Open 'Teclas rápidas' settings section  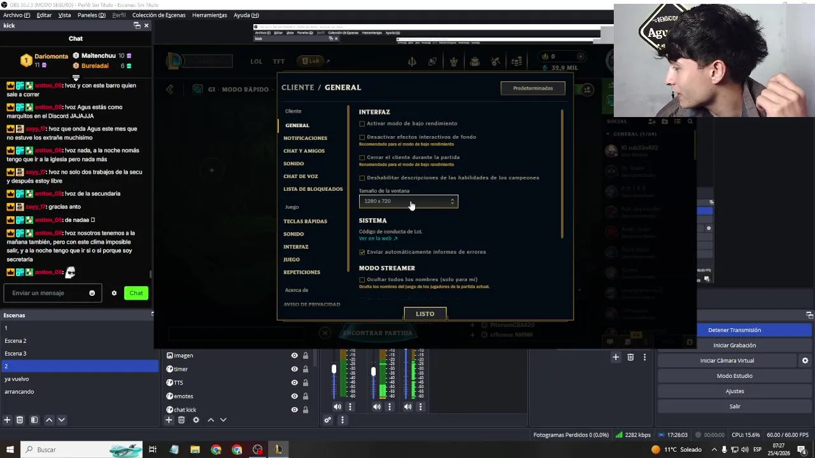tap(305, 221)
